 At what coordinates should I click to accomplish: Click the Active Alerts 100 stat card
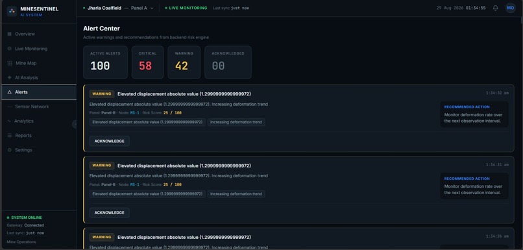pos(105,62)
